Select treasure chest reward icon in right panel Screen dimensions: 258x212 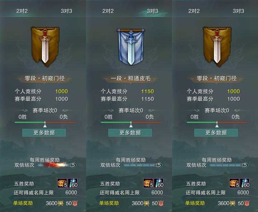pyautogui.click(x=234, y=183)
